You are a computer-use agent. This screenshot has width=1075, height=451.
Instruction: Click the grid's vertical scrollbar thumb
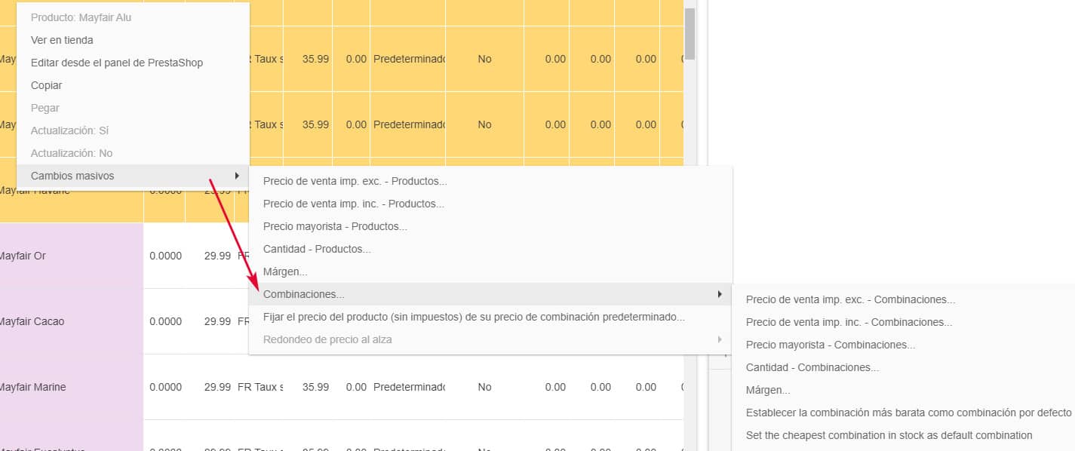tap(690, 34)
